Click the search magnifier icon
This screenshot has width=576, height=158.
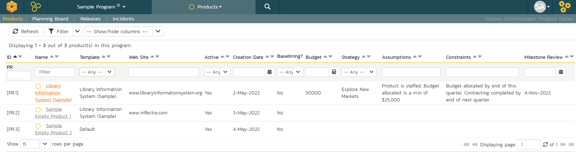[x=267, y=7]
